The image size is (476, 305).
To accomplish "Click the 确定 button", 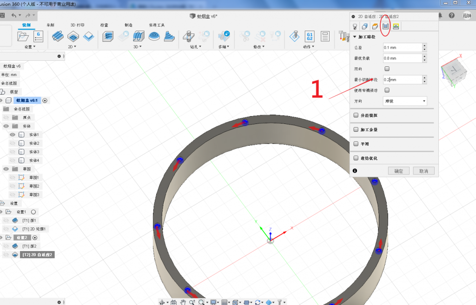I will pos(398,171).
